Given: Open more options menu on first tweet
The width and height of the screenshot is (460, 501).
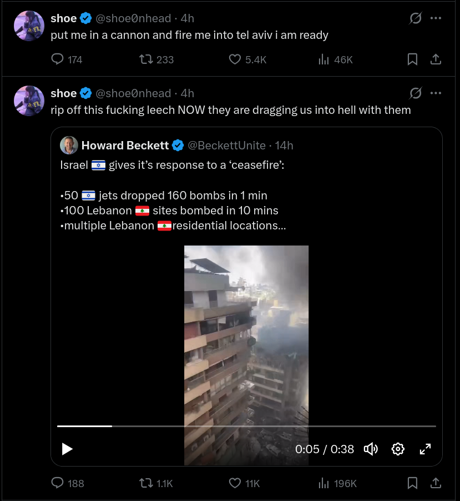Looking at the screenshot, I should click(436, 18).
